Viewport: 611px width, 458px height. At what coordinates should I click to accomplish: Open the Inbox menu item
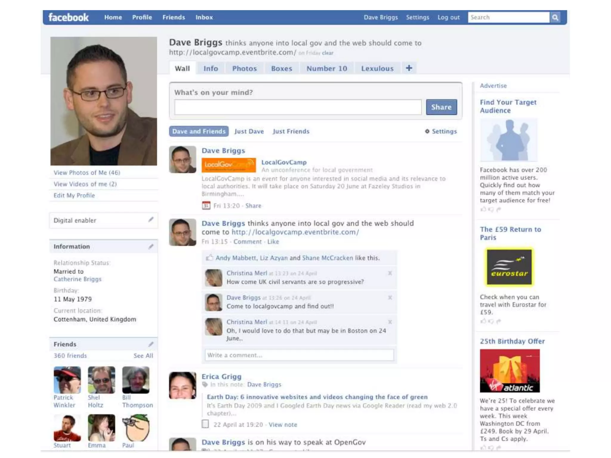click(204, 17)
